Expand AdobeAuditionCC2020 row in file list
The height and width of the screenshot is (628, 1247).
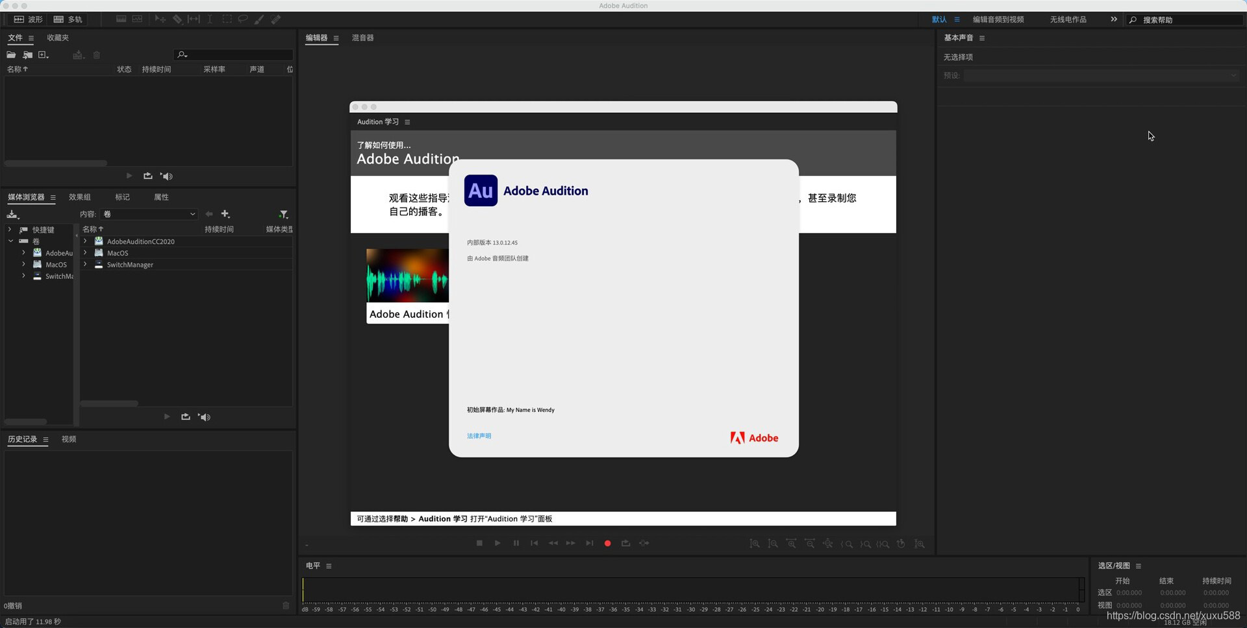[85, 241]
